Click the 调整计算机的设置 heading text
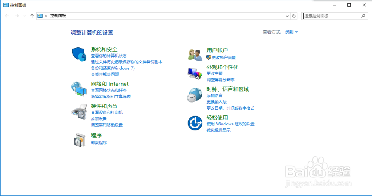Screen dimensions: 372x196 coord(92,33)
